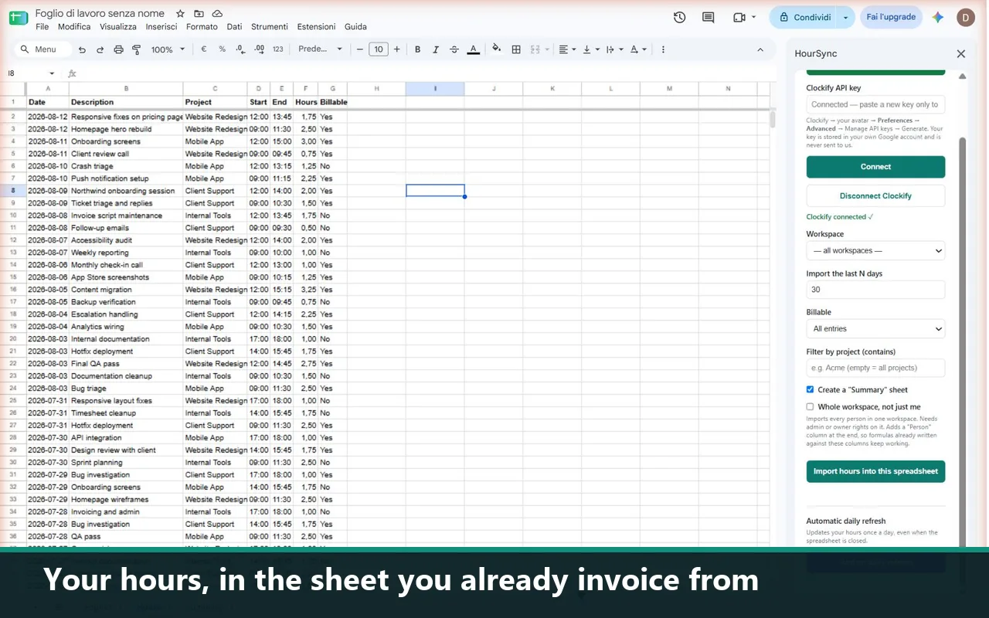
Task: Open the Workspace dropdown in HourSync
Action: tap(875, 250)
